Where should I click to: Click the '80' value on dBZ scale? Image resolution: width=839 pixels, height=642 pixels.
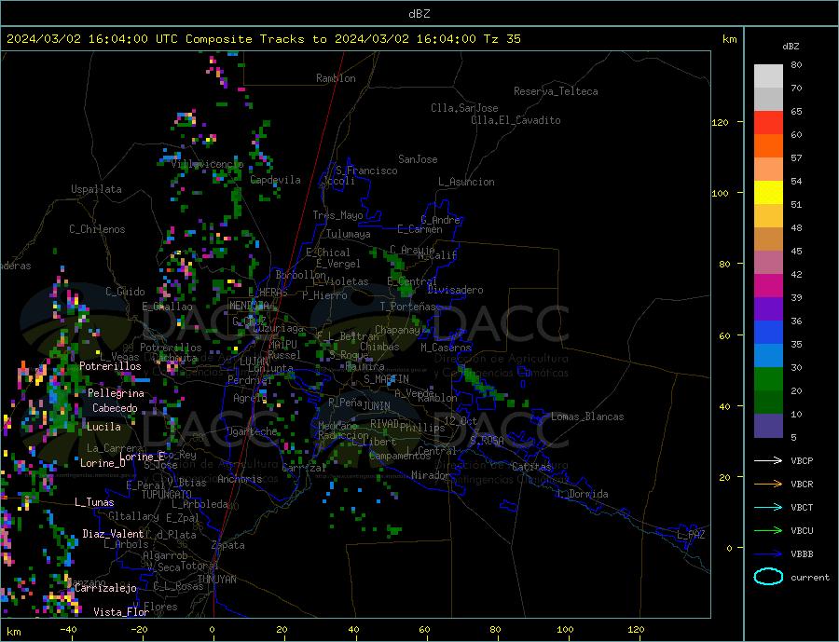point(796,64)
